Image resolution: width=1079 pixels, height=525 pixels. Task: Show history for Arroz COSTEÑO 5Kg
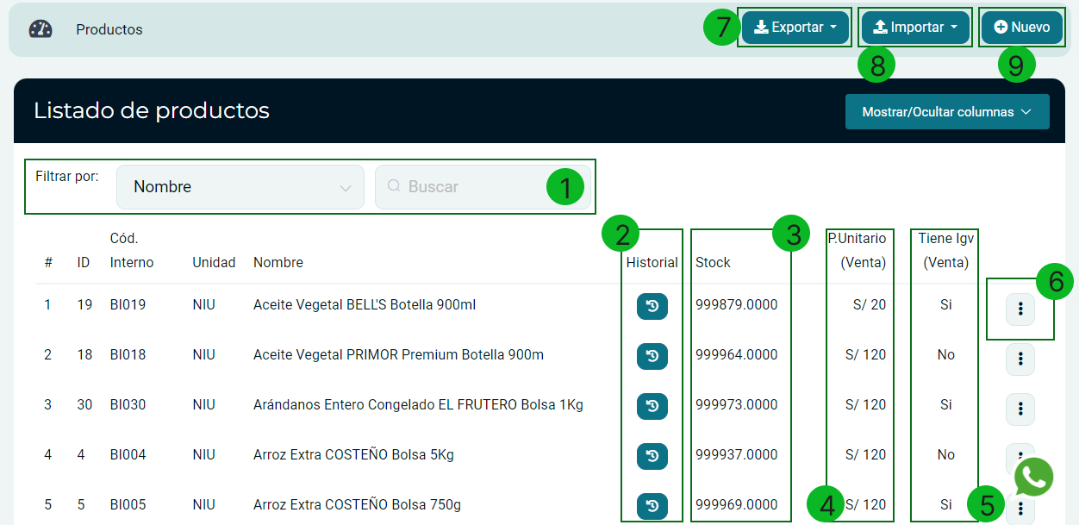[652, 455]
